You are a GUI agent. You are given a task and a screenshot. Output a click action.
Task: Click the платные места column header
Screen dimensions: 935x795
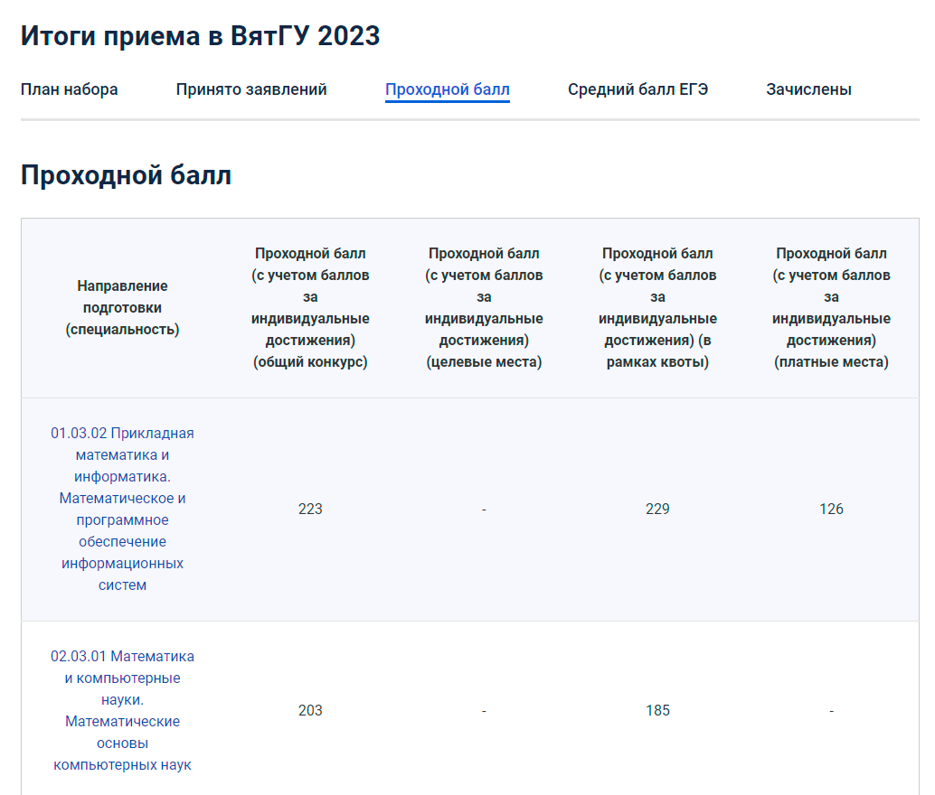831,307
